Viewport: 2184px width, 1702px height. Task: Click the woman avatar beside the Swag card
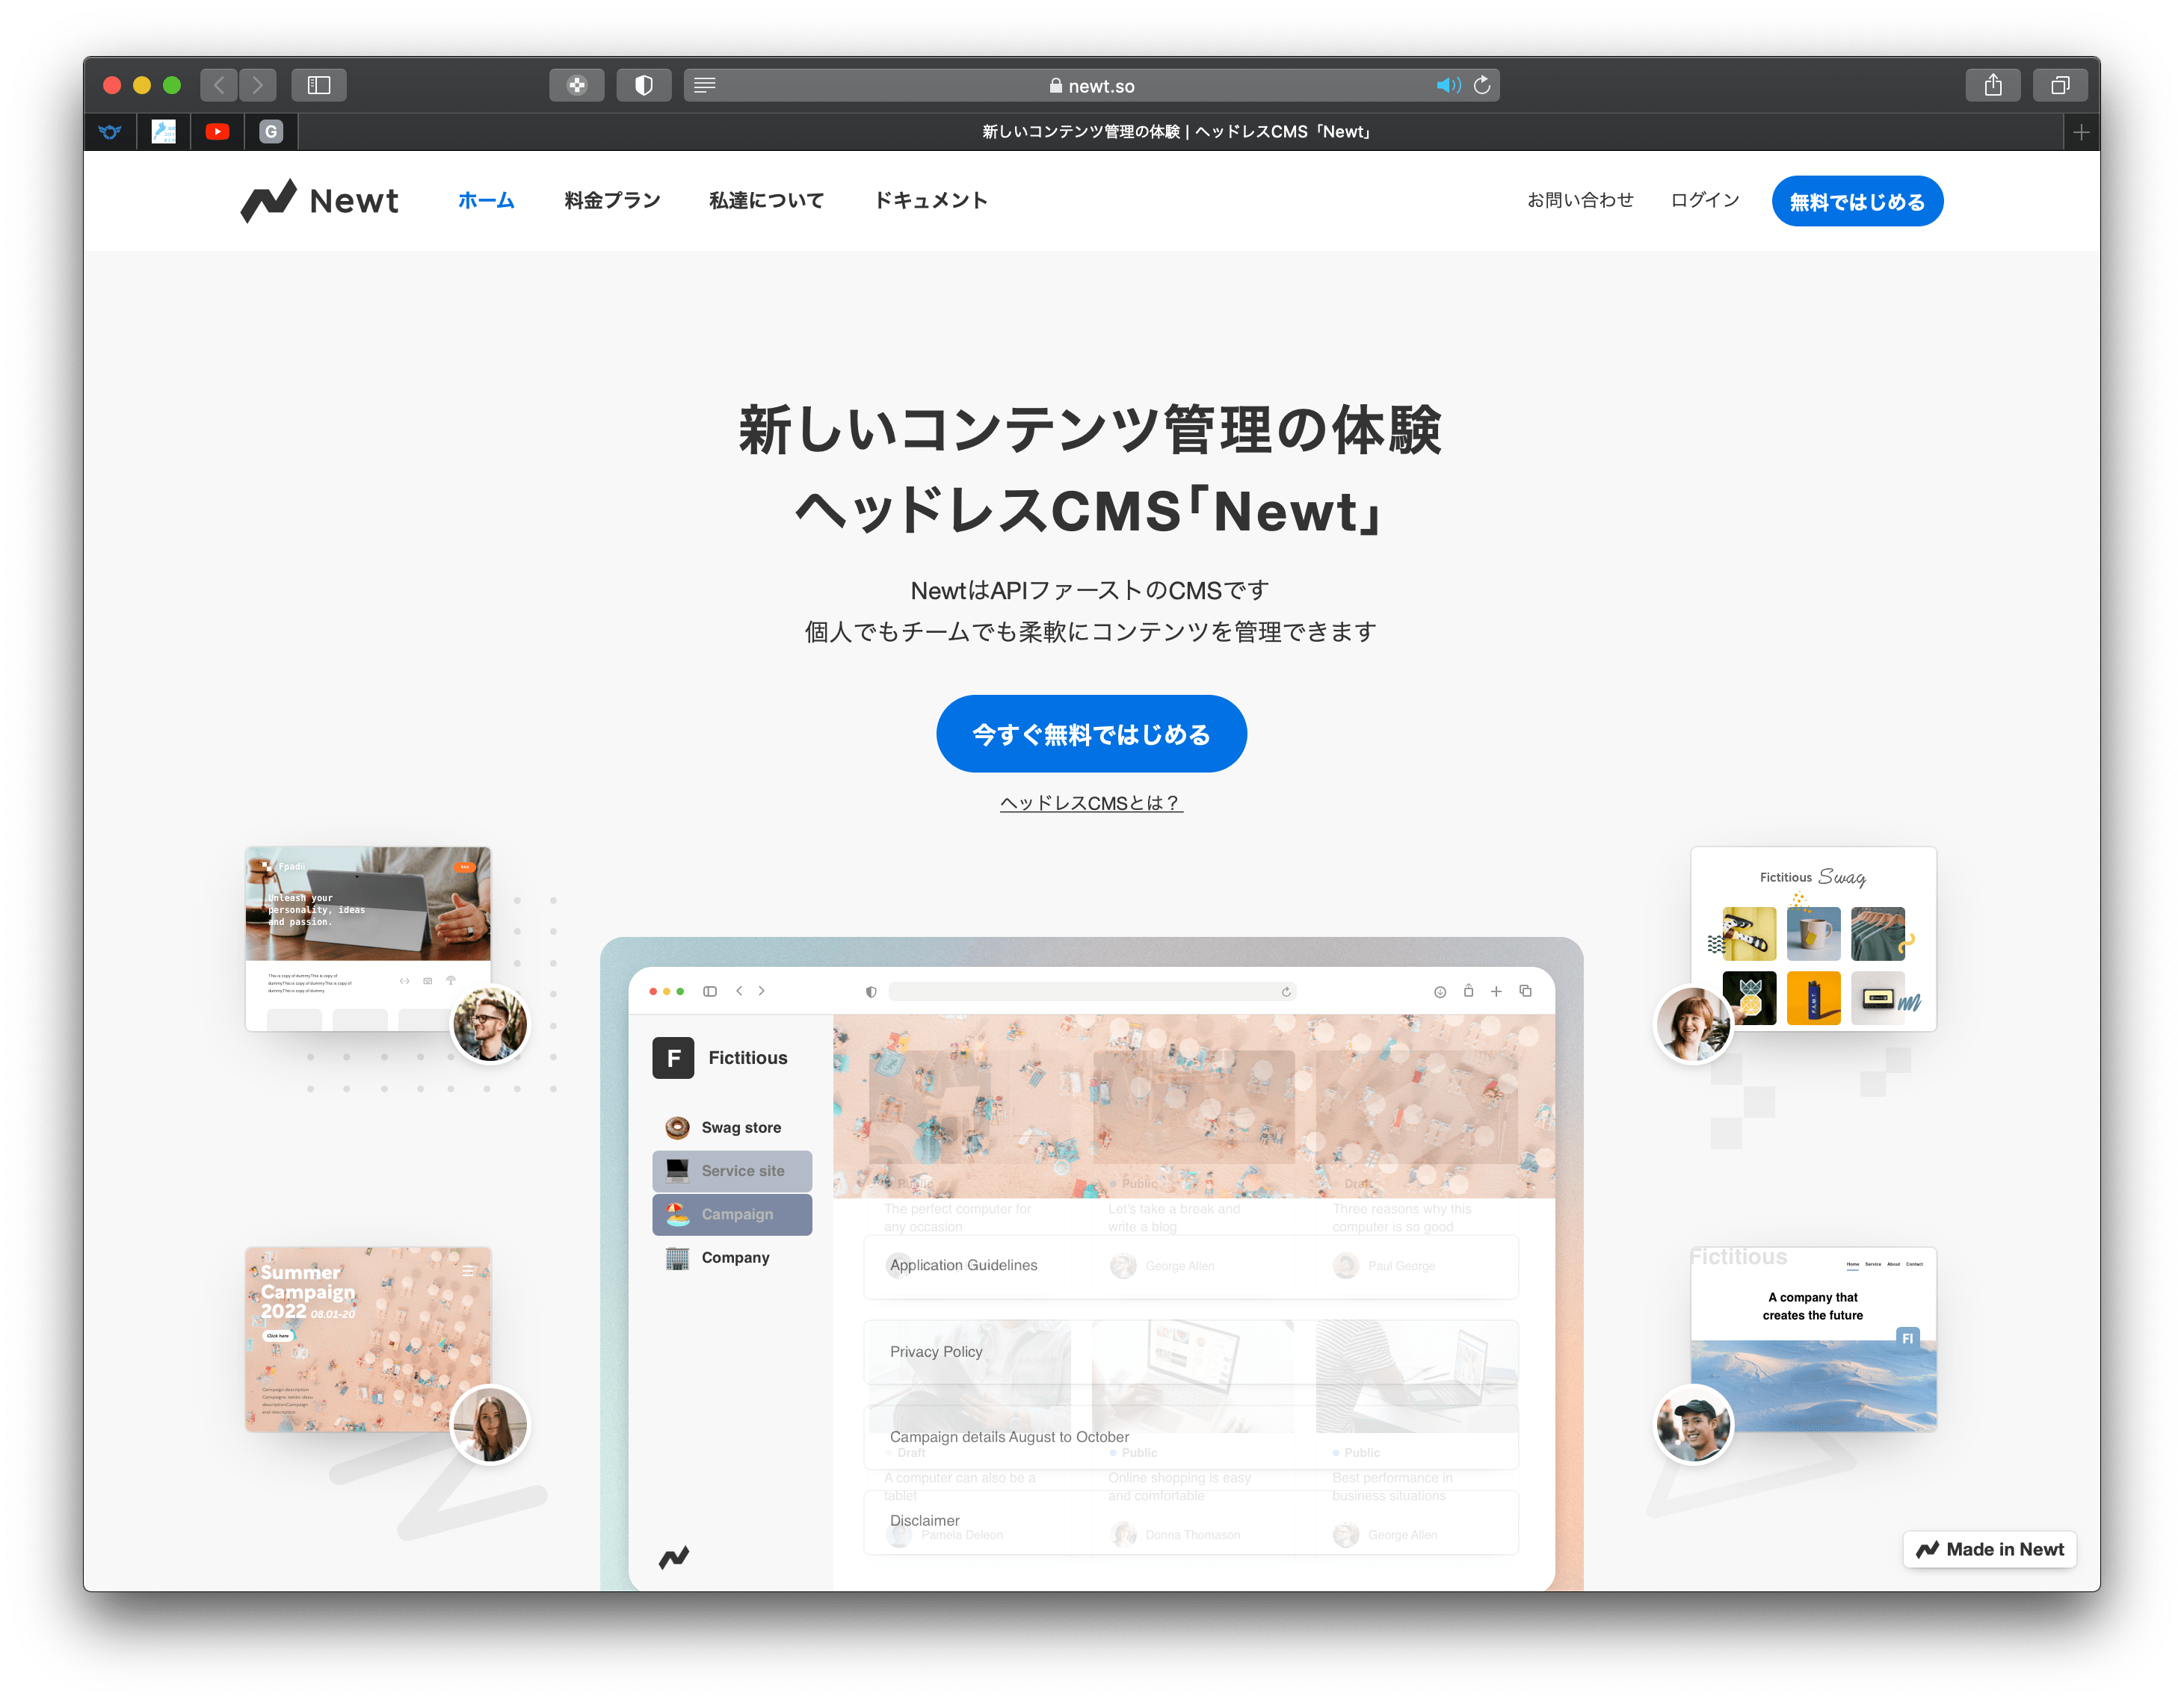click(1693, 1024)
